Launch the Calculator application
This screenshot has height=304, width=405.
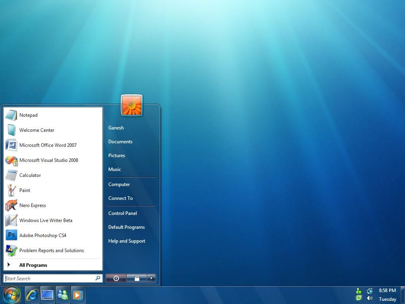30,175
